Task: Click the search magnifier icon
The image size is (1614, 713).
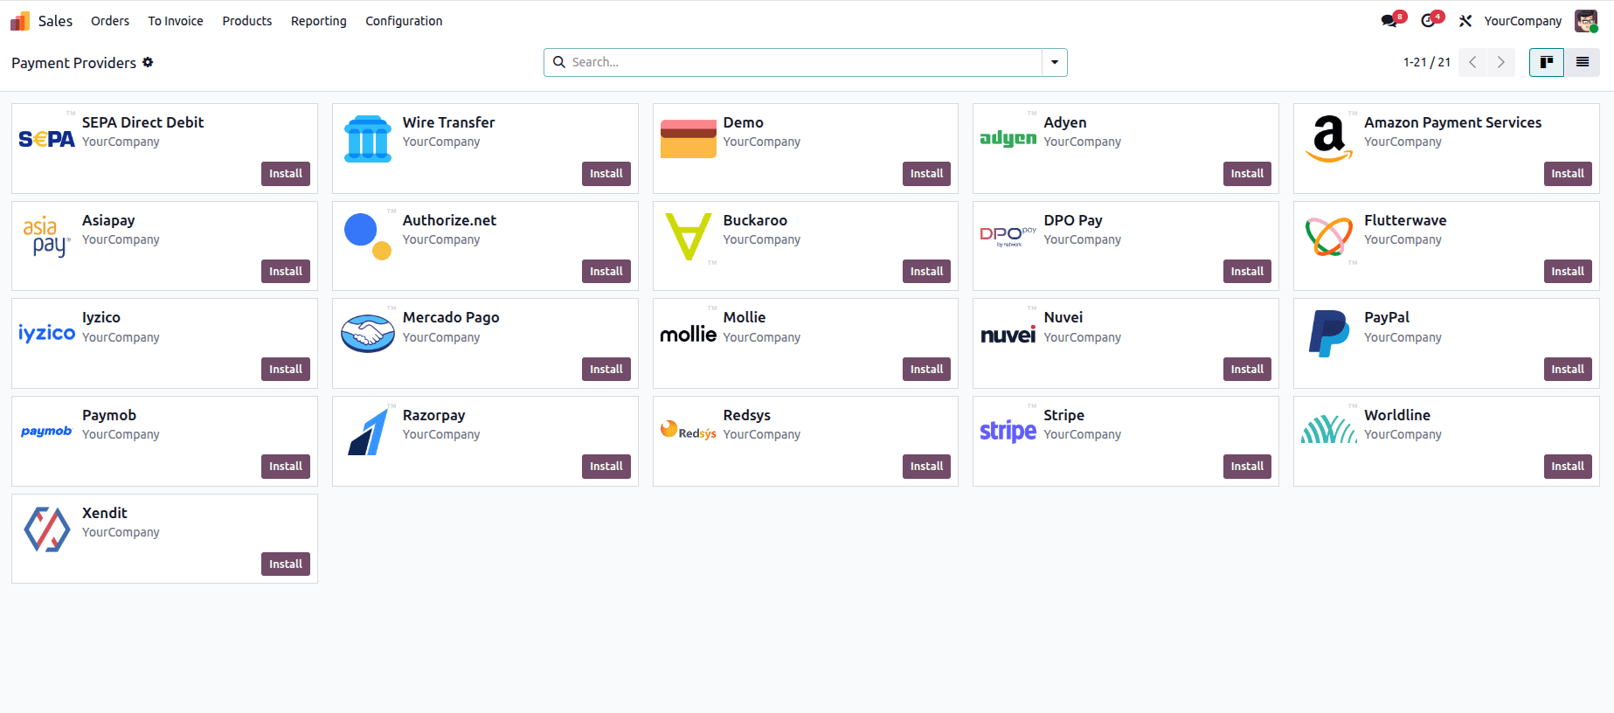Action: coord(559,62)
